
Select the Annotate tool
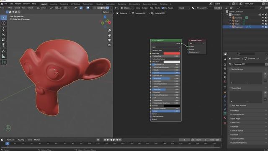(x=3, y=51)
